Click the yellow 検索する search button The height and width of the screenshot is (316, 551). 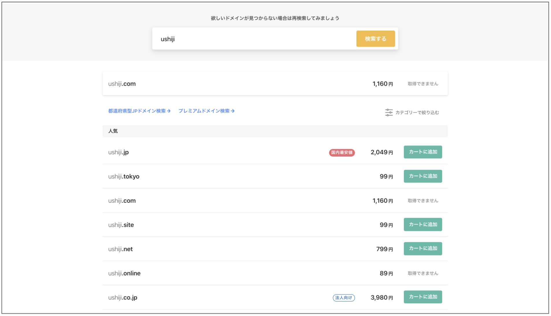click(x=375, y=39)
